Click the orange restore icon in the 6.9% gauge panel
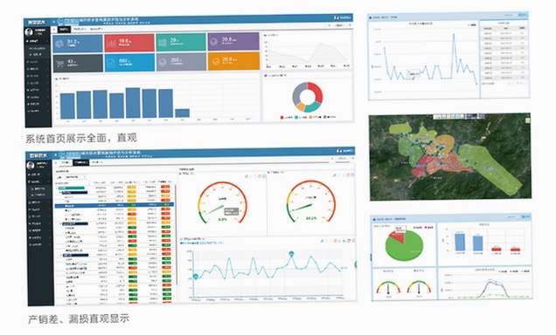This screenshot has height=335, width=556. pyautogui.click(x=260, y=176)
